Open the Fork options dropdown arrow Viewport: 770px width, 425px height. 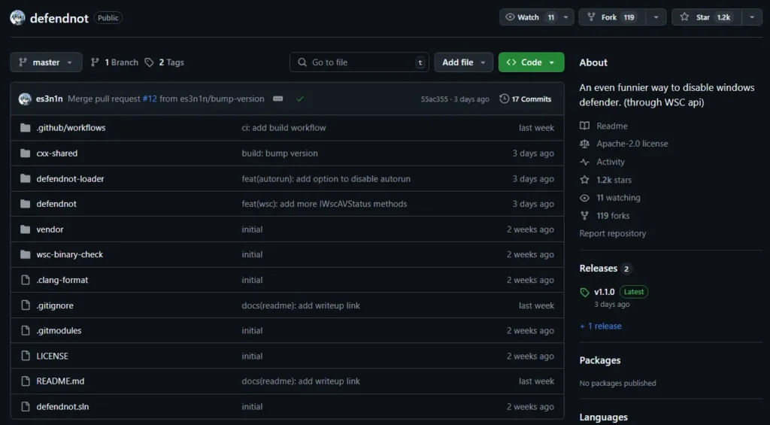656,17
